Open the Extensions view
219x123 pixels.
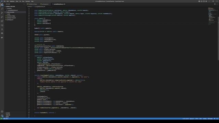pyautogui.click(x=2, y=21)
